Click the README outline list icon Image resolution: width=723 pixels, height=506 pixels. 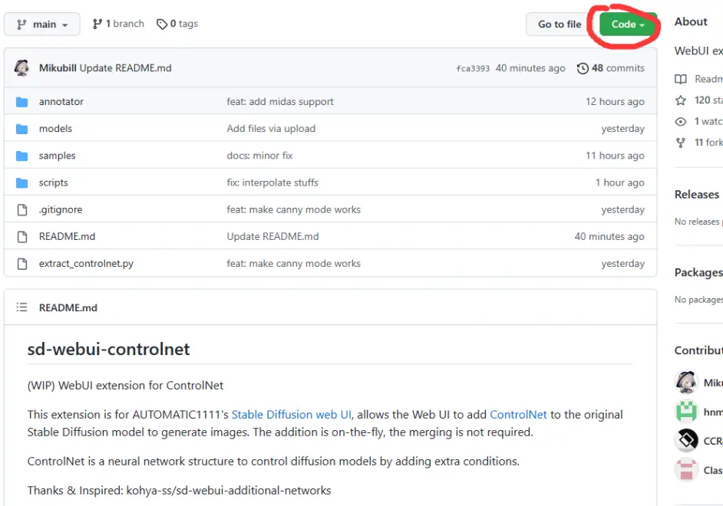(21, 307)
